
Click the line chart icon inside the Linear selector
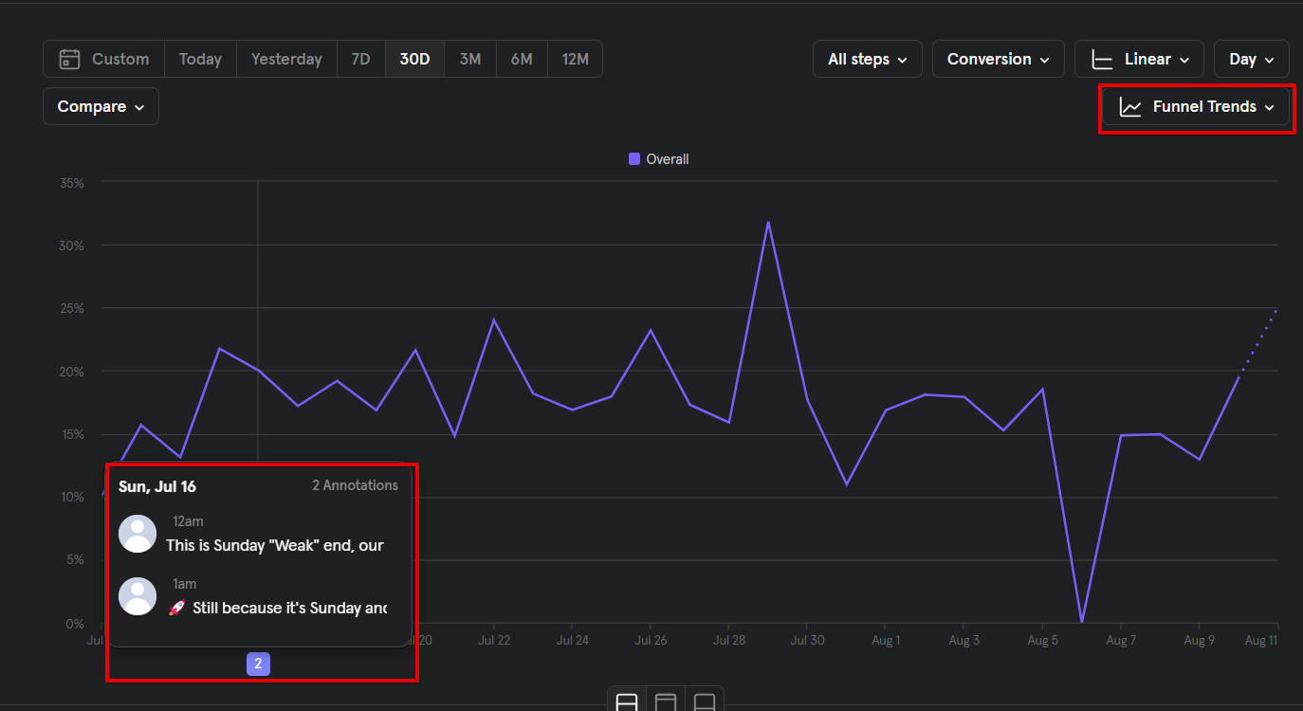point(1102,58)
